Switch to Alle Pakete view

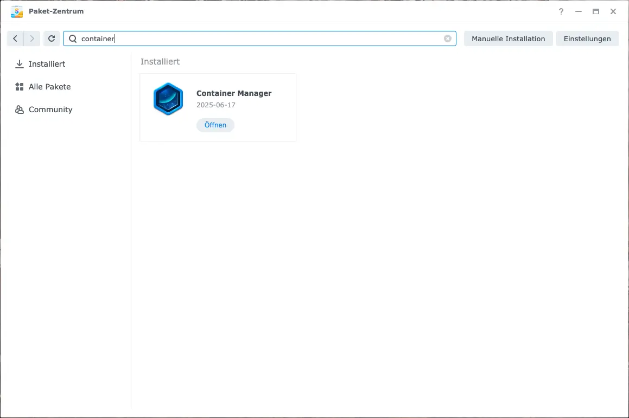point(49,86)
